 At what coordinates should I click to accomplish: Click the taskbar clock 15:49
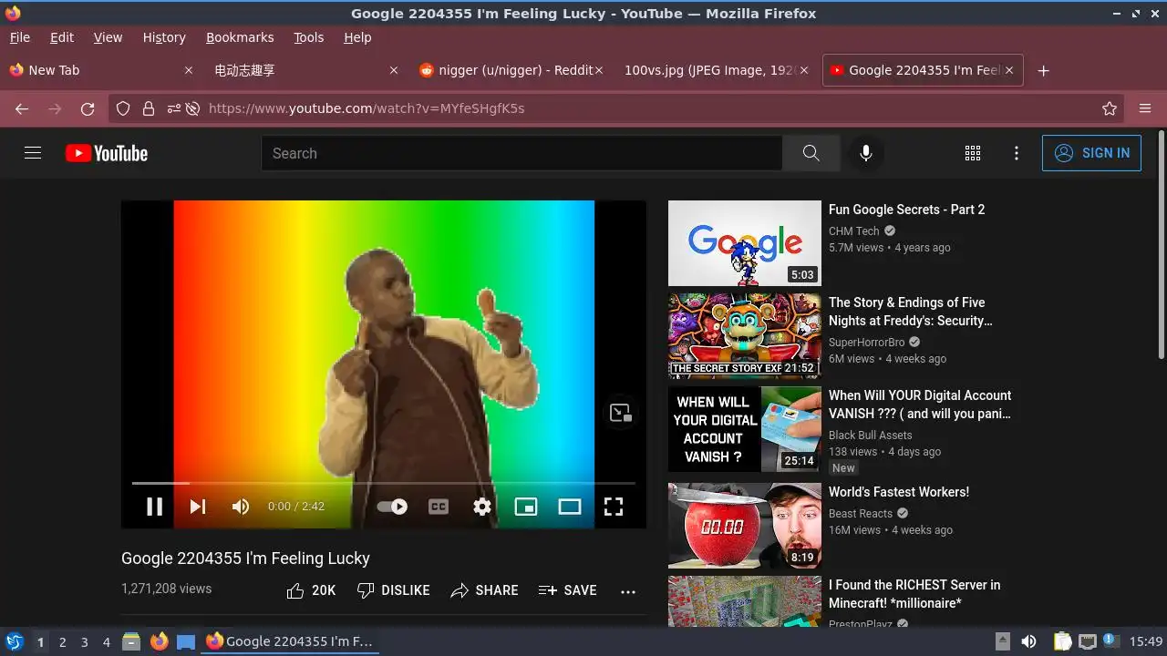pyautogui.click(x=1146, y=641)
